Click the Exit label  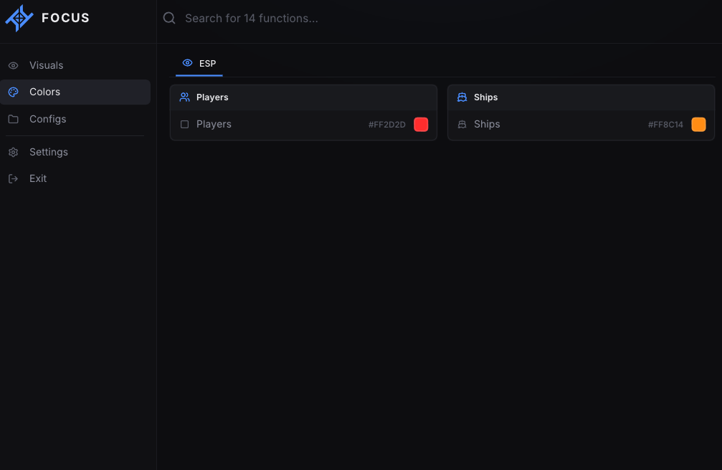(38, 178)
